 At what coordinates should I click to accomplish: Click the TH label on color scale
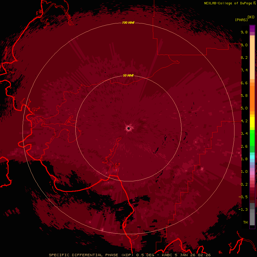tap(245, 222)
